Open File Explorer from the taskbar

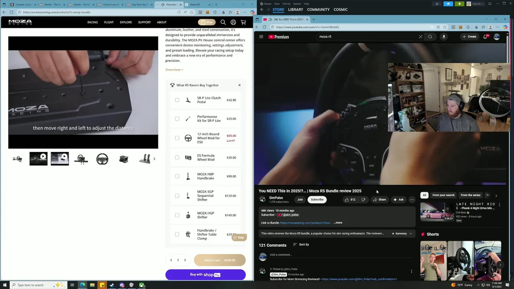click(92, 285)
